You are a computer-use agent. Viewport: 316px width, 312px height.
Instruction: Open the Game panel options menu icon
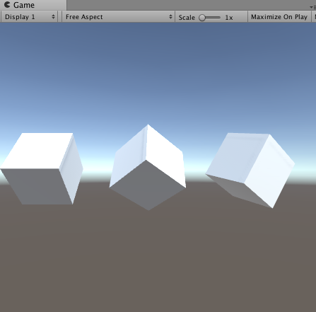coord(313,7)
